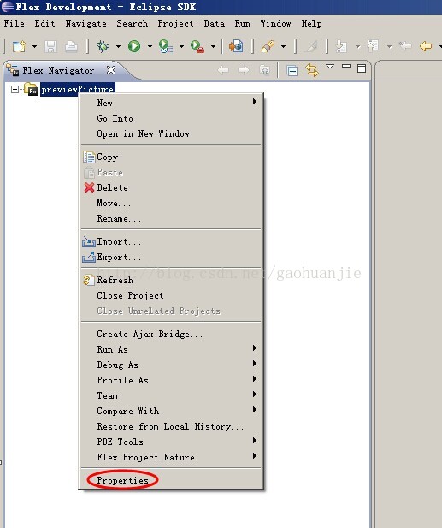Screen dimensions: 442x528
Task: Choose Go Into from context menu
Action: pos(171,118)
